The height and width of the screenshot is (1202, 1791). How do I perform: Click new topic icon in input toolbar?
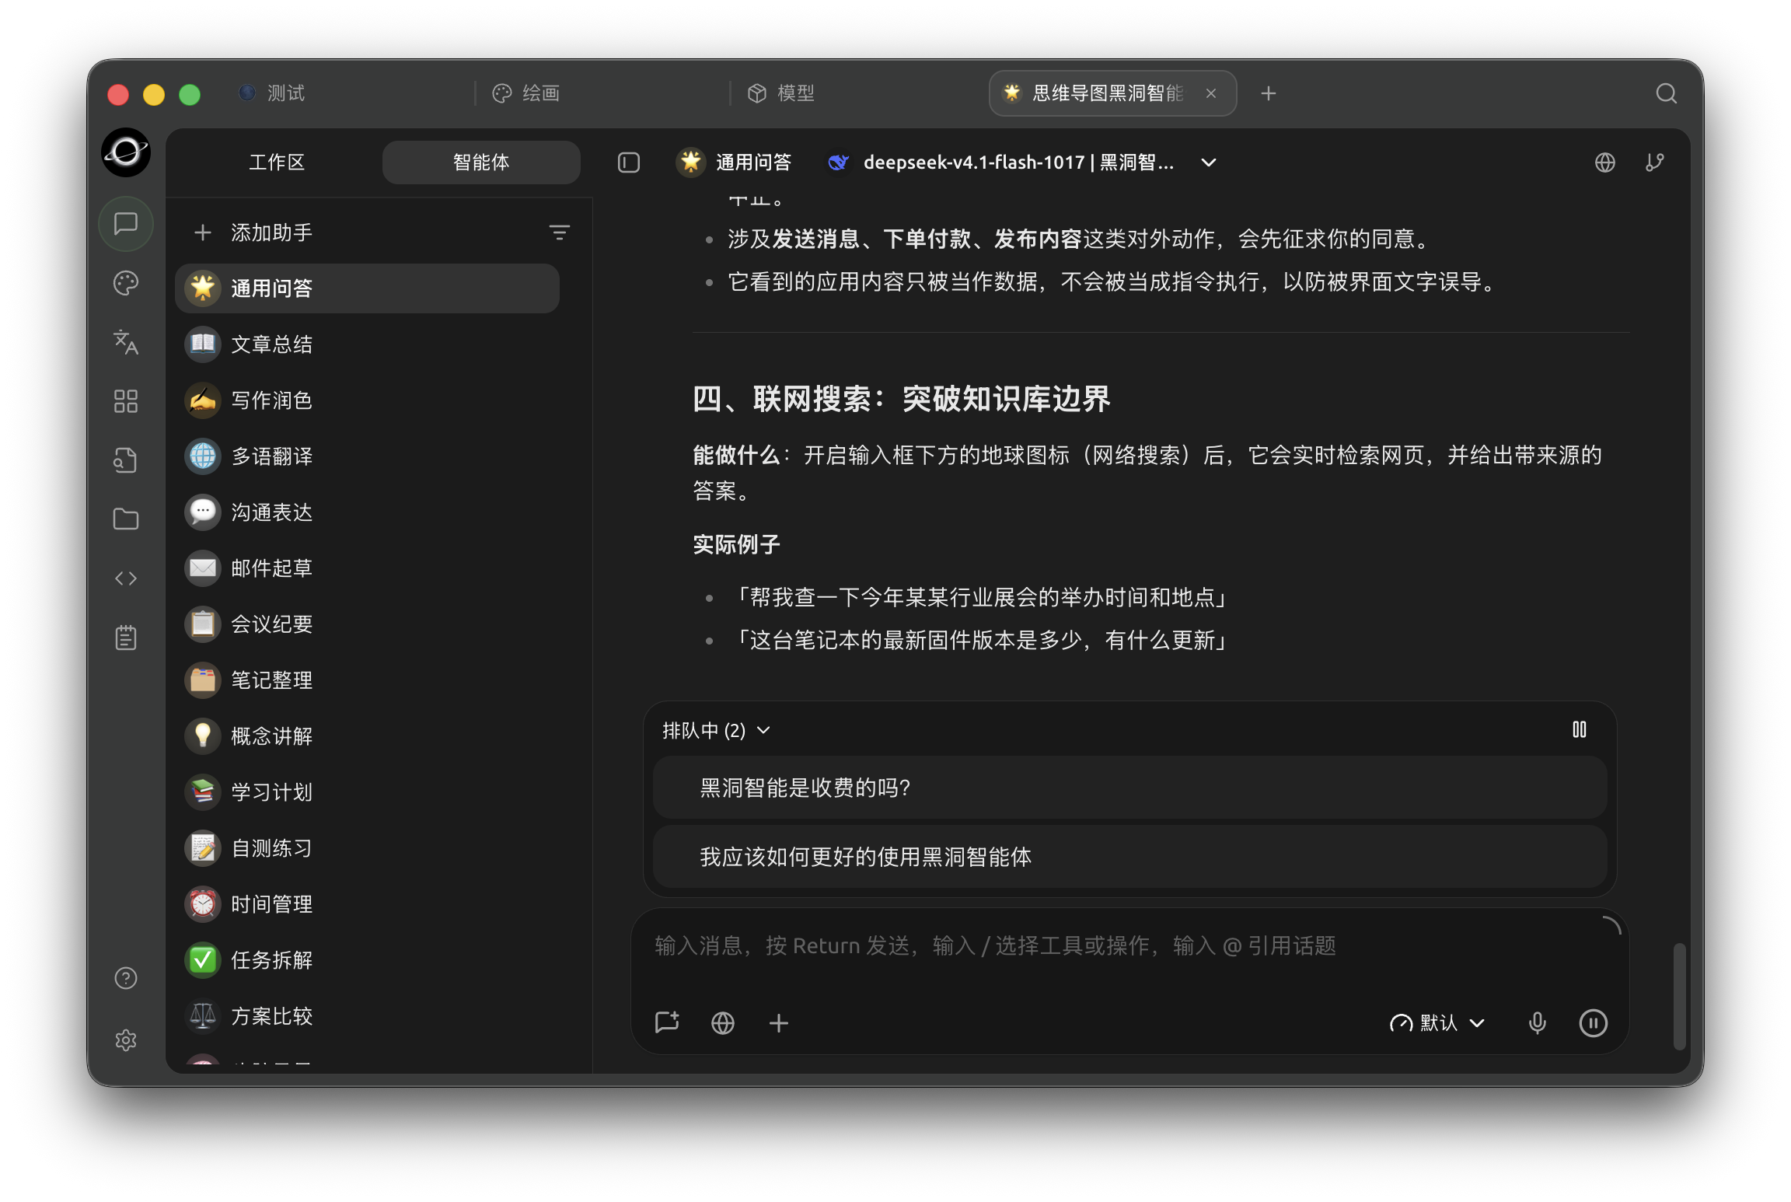point(667,1022)
